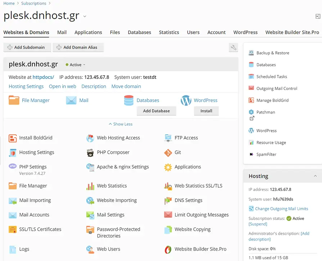Click the Password-Protected Directories icon
The image size is (322, 261).
point(90,230)
